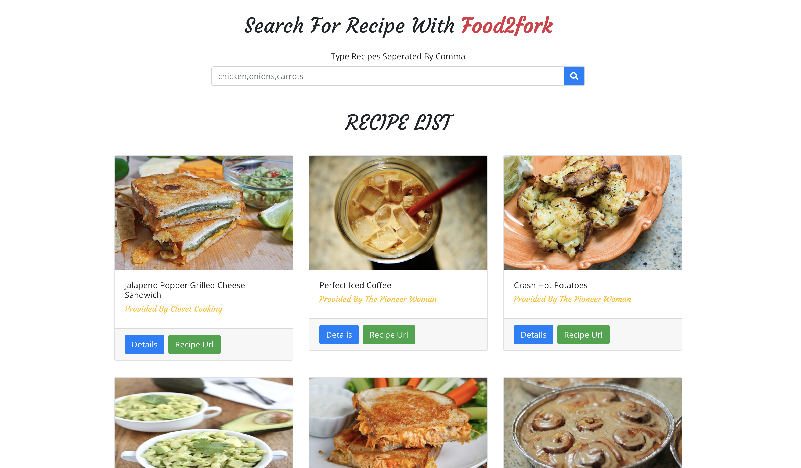Click Recipe Url for Jalapeno Popper Sandwich
This screenshot has width=801, height=468.
tap(194, 344)
